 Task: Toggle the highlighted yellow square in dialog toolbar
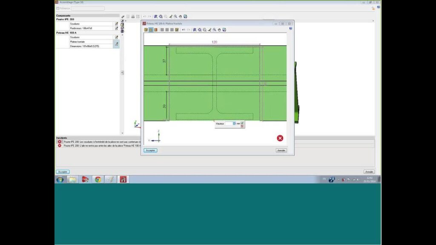[151, 30]
